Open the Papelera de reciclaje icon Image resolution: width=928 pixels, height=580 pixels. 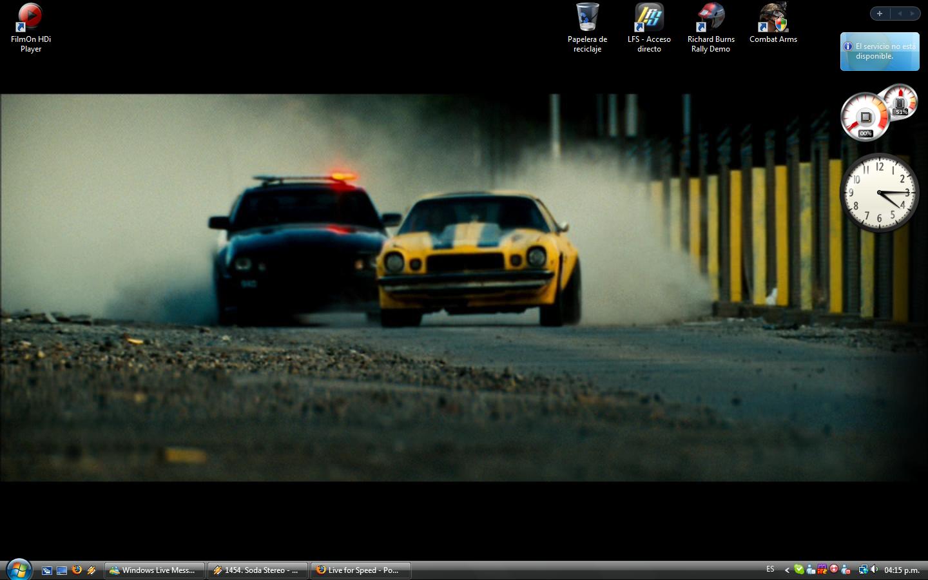coord(587,28)
